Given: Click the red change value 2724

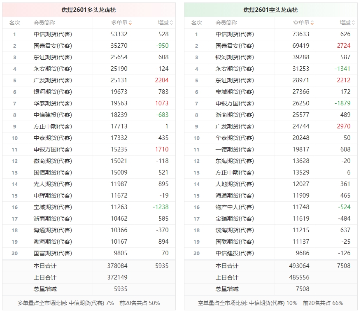Looking at the screenshot, I should (x=344, y=46).
